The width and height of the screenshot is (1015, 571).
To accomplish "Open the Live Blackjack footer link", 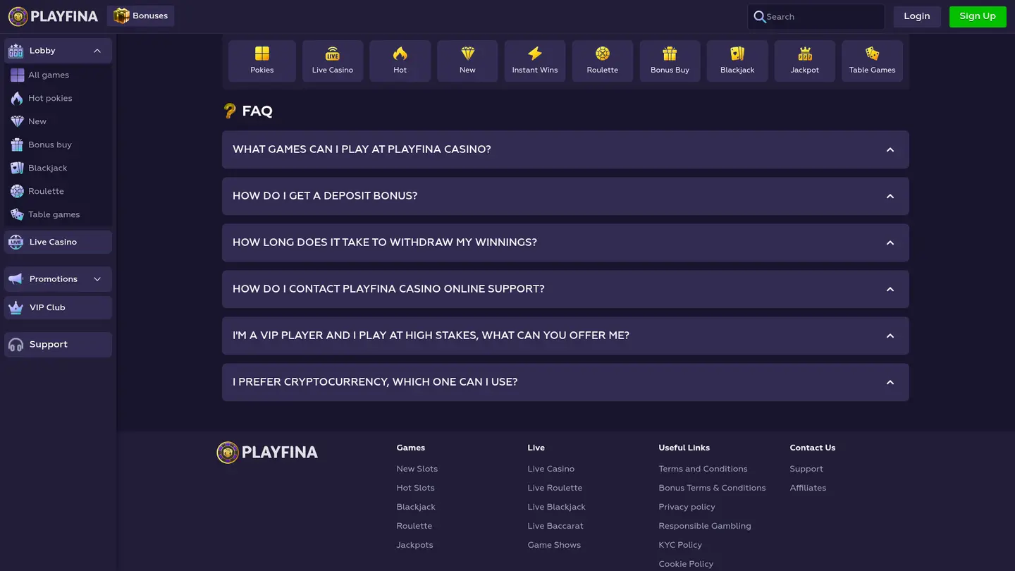I will point(556,507).
